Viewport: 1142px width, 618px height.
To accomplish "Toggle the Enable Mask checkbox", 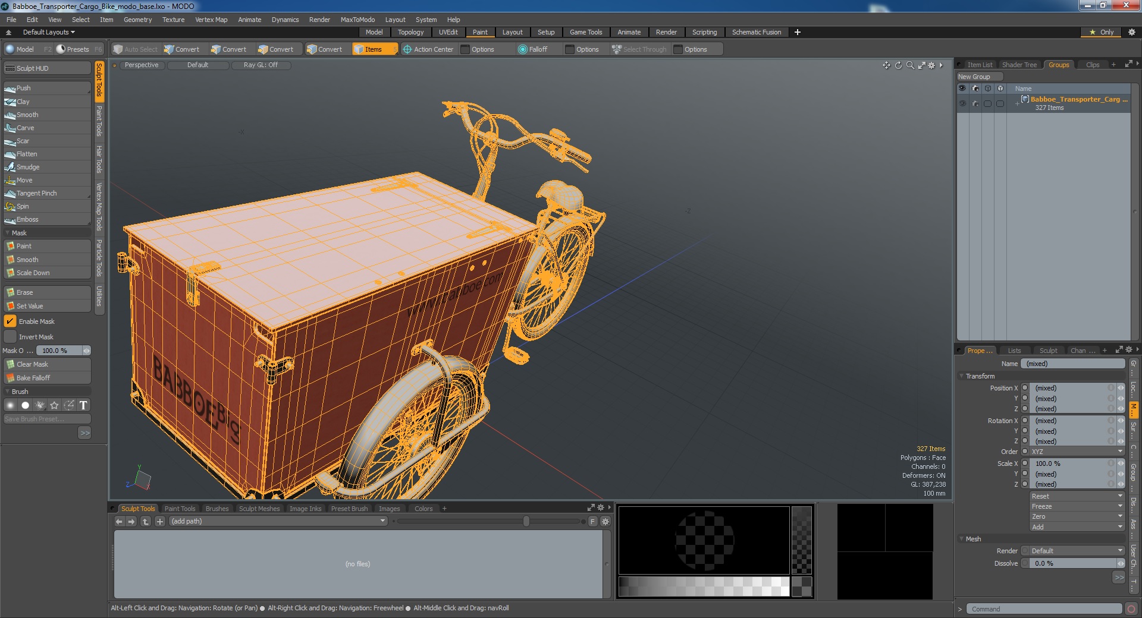I will click(10, 321).
